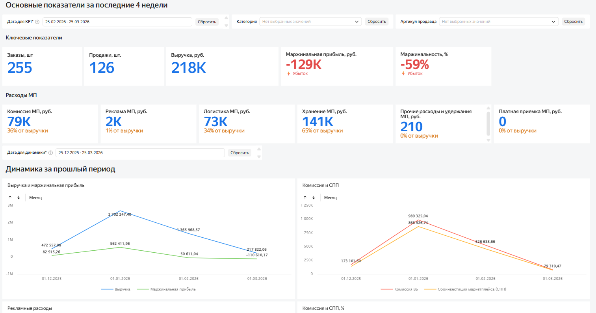The height and width of the screenshot is (313, 596).
Task: Click the data label 562 411,96
Action: [x=120, y=244]
